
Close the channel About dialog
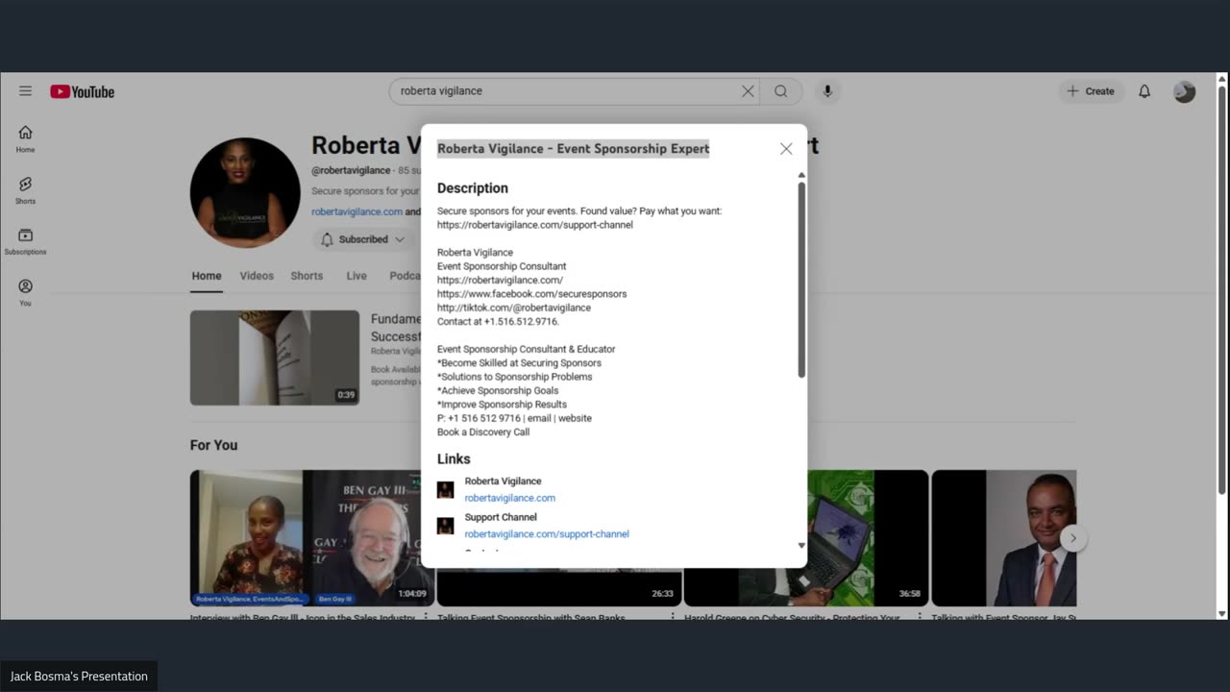pos(786,149)
